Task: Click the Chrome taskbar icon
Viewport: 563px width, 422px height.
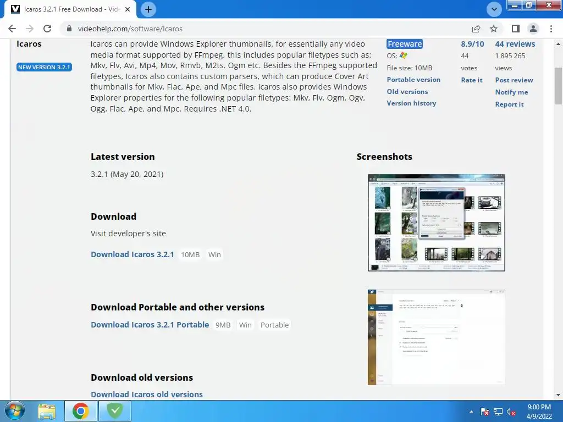Action: 81,411
